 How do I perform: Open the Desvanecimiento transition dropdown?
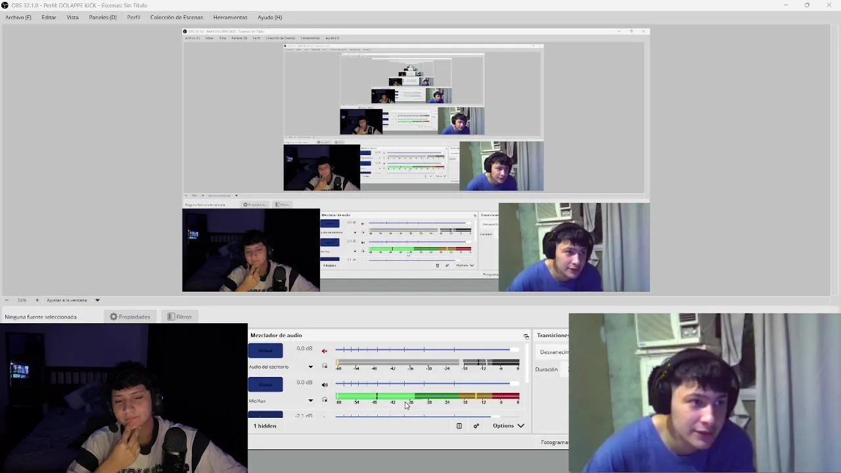coord(554,352)
